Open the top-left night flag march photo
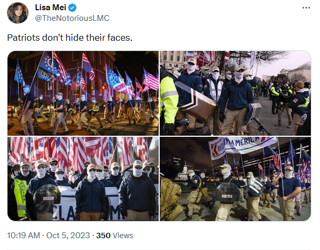This screenshot has height=250, width=320. coord(83,93)
